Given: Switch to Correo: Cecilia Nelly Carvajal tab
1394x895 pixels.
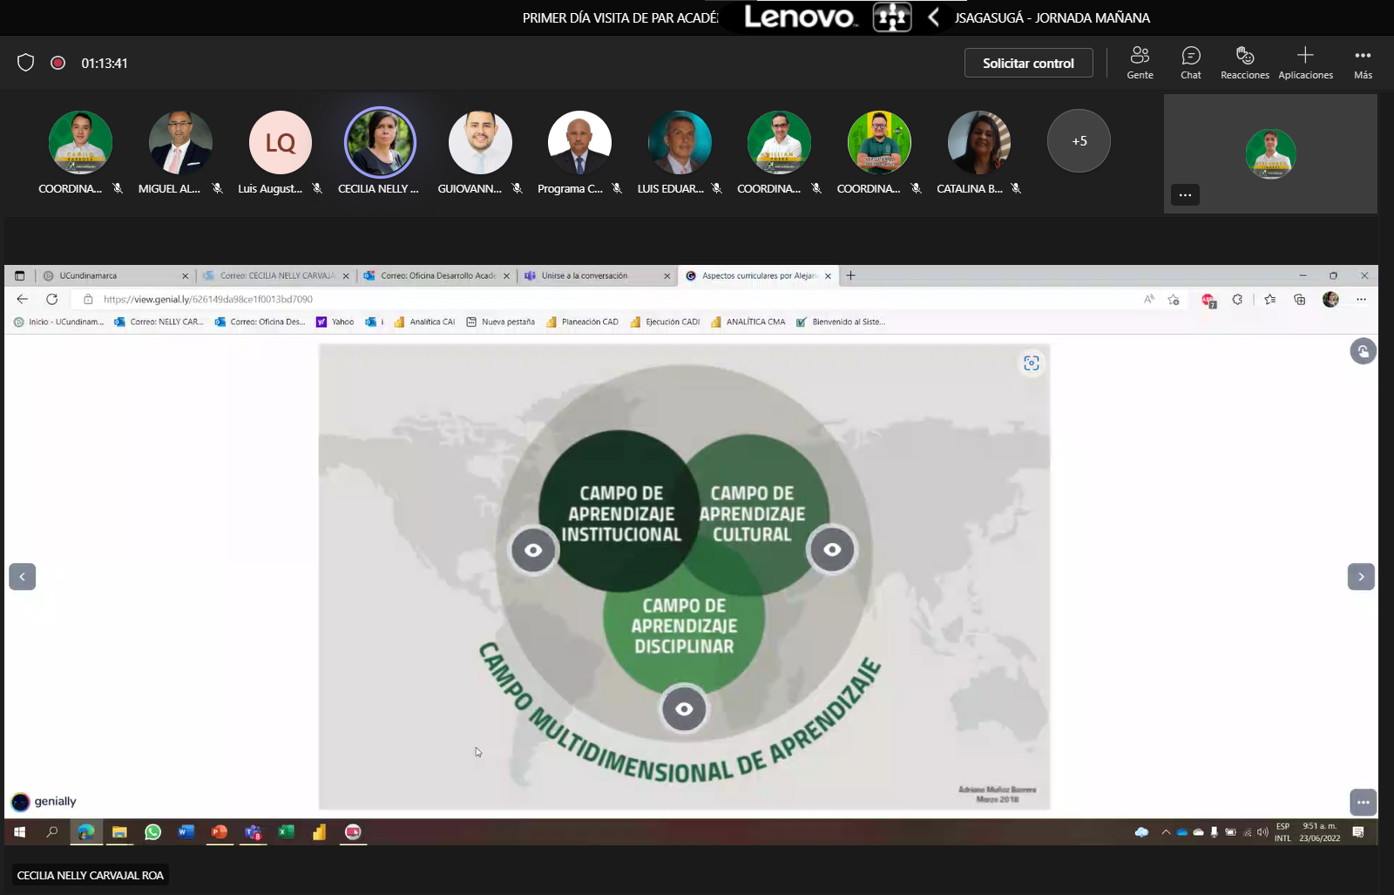Looking at the screenshot, I should point(275,275).
